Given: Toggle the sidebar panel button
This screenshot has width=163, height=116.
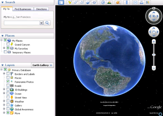Looking at the screenshot, I should [x=61, y=2].
